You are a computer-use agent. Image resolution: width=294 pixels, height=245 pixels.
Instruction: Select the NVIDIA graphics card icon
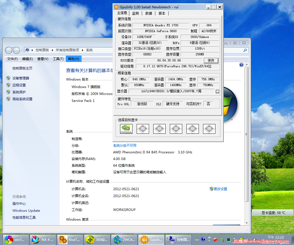pyautogui.click(x=126, y=129)
